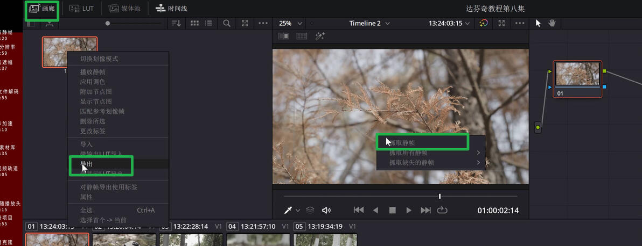Toggle the highlight magic wand icon
642x246 pixels.
point(320,36)
